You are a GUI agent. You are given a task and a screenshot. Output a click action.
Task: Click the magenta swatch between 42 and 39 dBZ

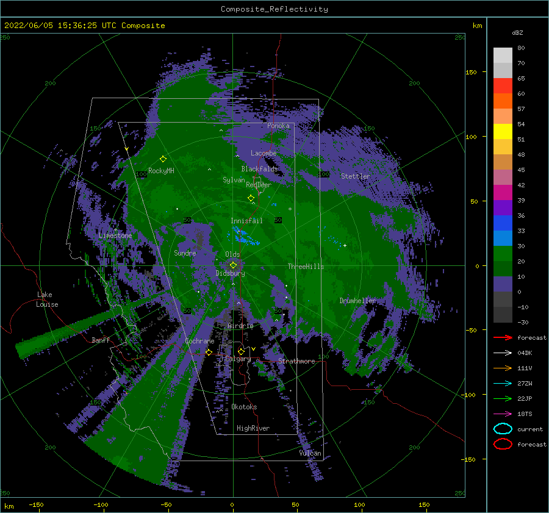[503, 193]
